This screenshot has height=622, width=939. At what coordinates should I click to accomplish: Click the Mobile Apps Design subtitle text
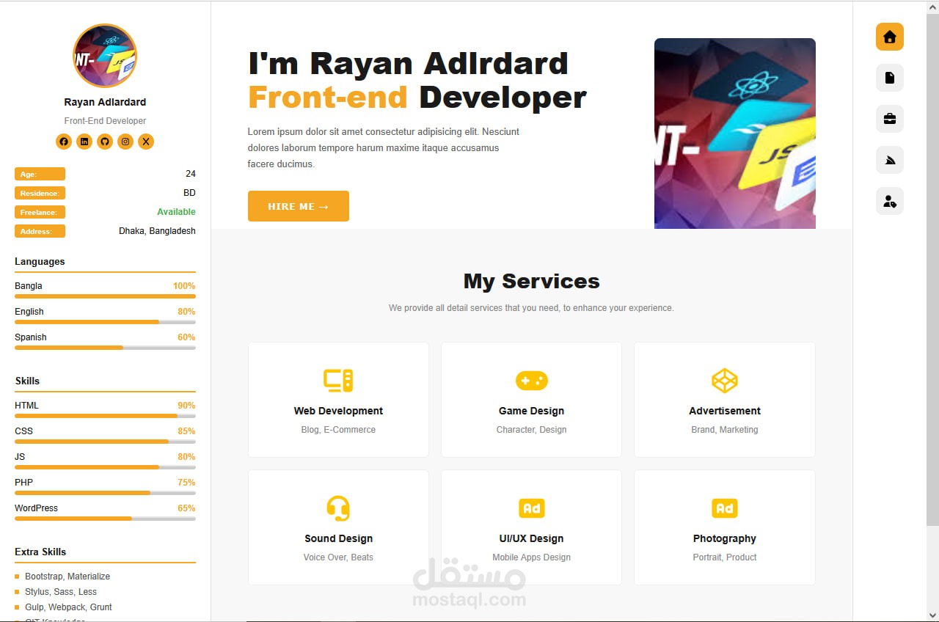532,557
